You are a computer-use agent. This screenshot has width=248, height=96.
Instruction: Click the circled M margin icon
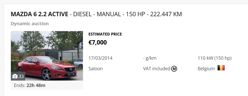pos(174,69)
